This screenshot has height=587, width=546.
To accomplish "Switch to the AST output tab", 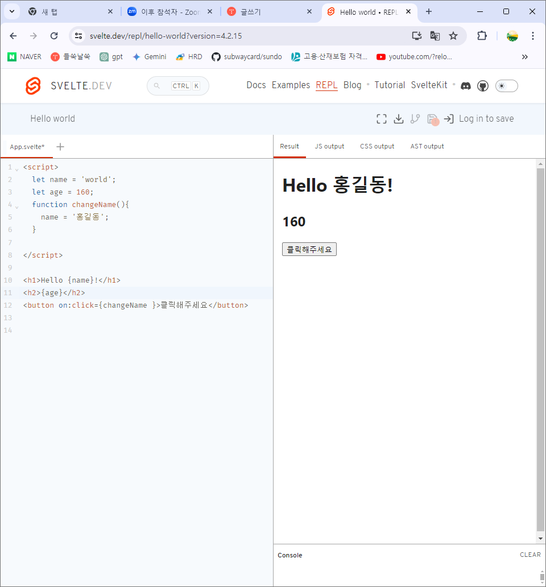I will [x=427, y=146].
